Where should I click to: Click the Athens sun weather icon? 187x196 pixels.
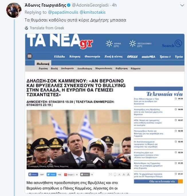109,44
